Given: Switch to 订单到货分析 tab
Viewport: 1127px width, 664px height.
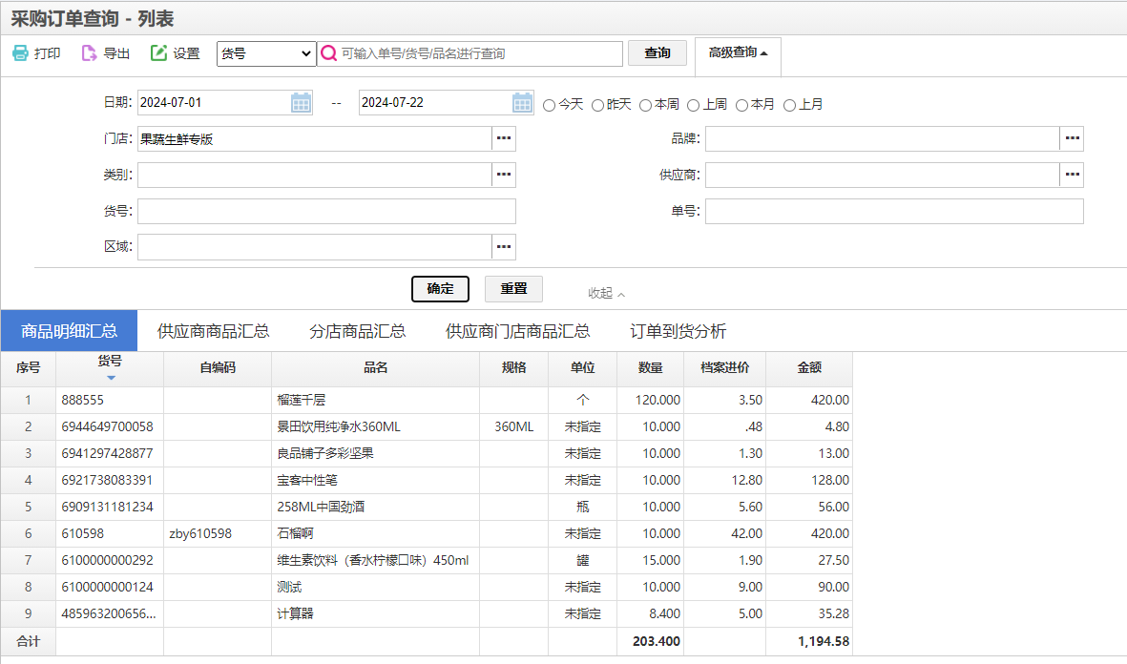Looking at the screenshot, I should [678, 331].
